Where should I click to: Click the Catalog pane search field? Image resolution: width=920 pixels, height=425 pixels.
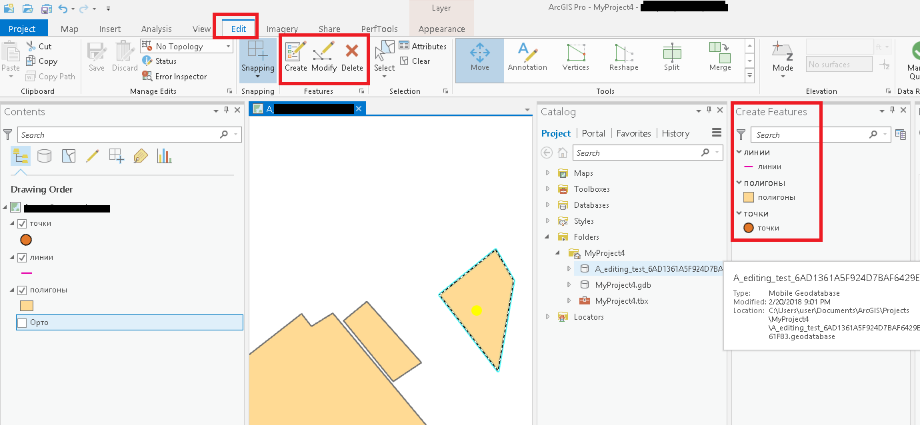[647, 153]
